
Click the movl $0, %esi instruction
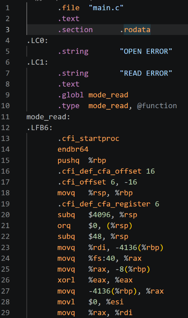tap(91, 302)
